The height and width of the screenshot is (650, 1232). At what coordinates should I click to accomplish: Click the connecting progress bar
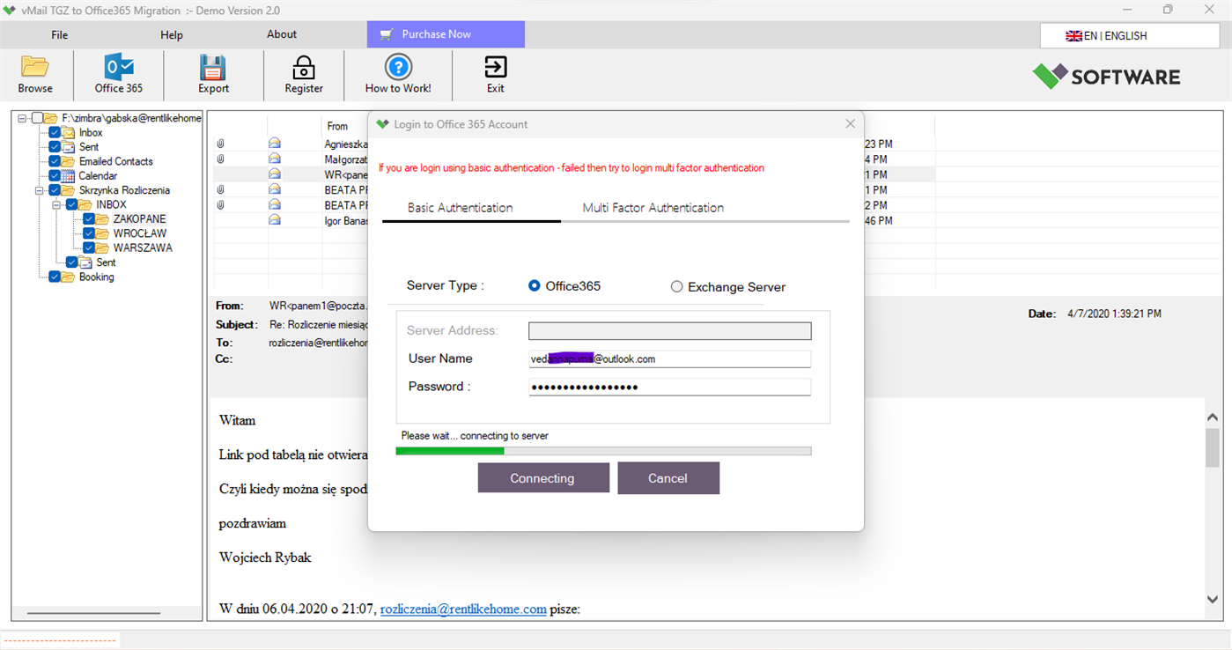point(604,450)
